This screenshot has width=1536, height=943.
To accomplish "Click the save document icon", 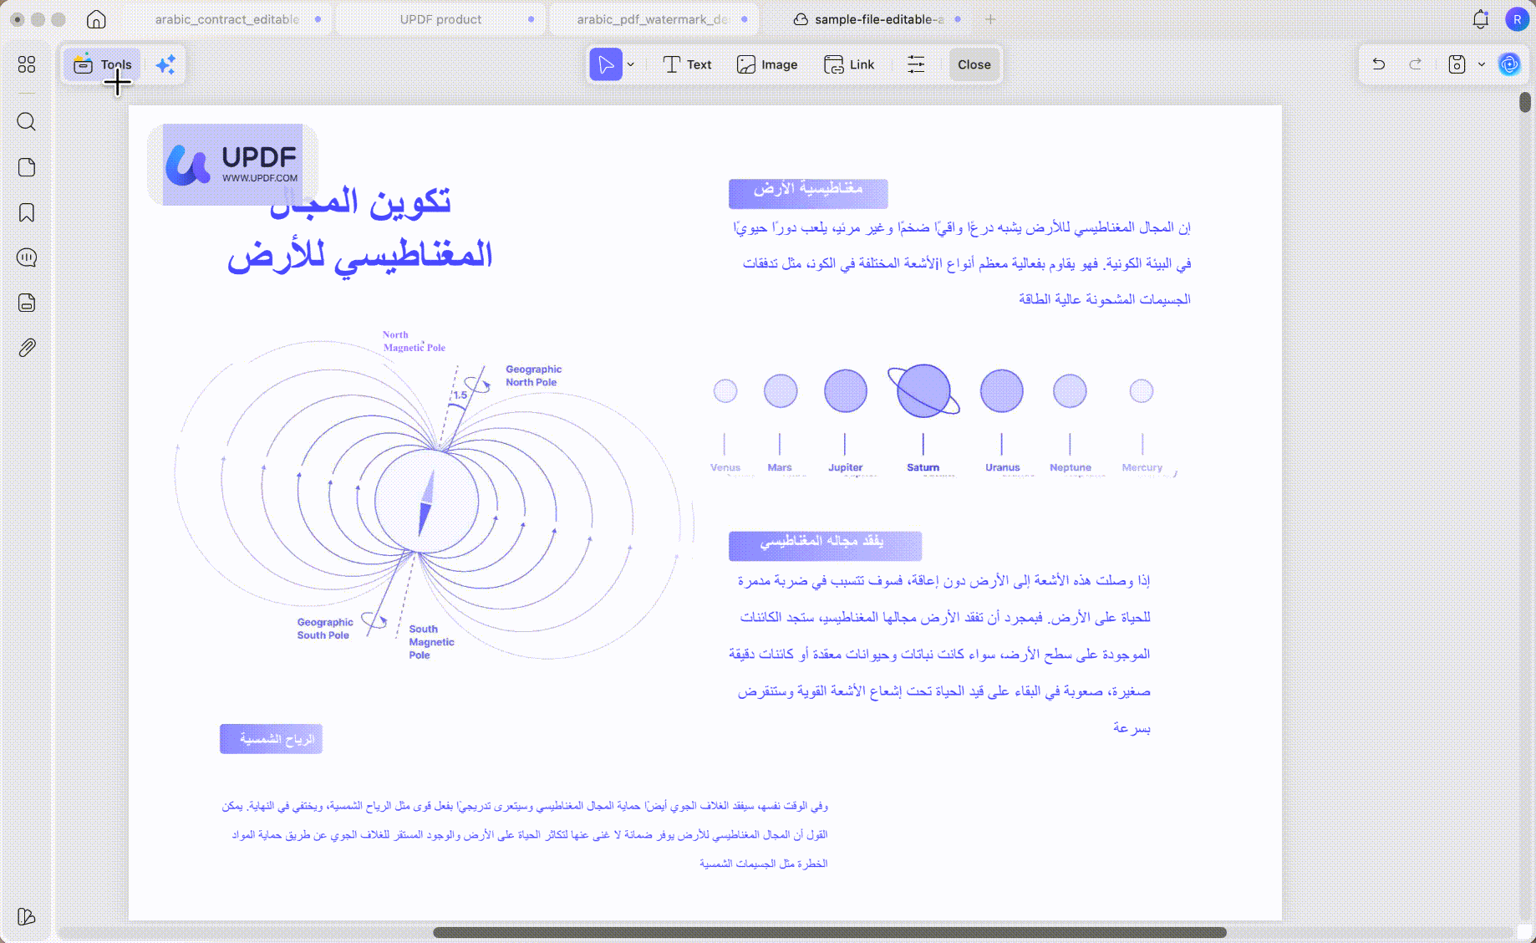I will click(x=1457, y=64).
